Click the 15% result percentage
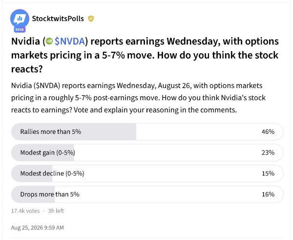The image size is (293, 240). pos(268,174)
